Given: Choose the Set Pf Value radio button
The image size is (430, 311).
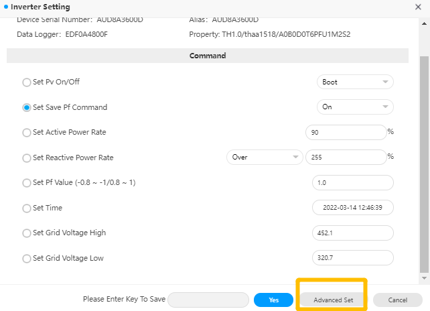Looking at the screenshot, I should pos(27,183).
